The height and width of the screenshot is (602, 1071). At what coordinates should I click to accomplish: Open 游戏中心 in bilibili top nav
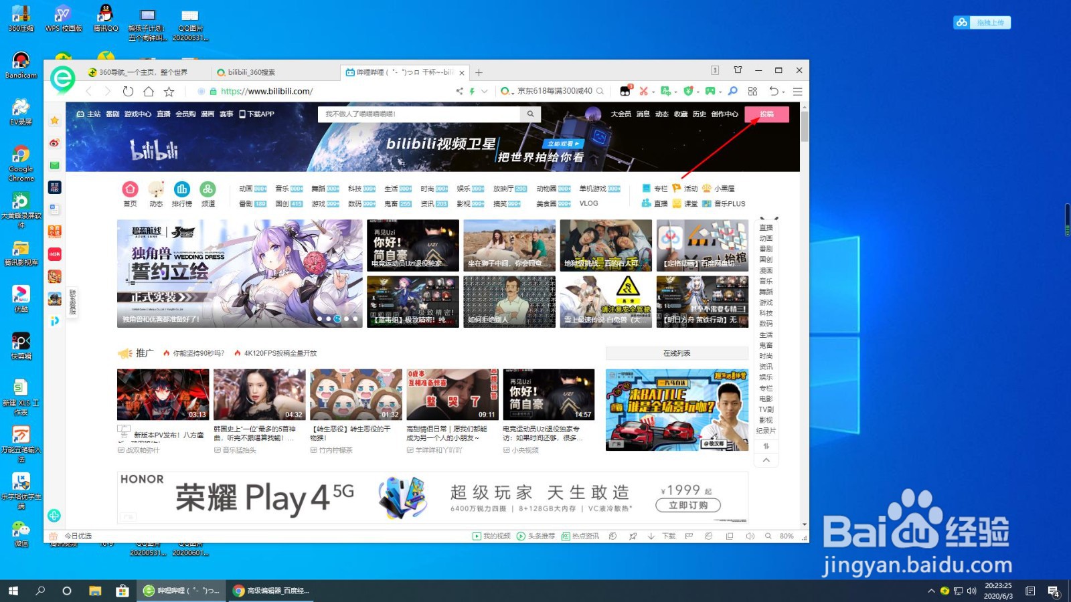138,114
